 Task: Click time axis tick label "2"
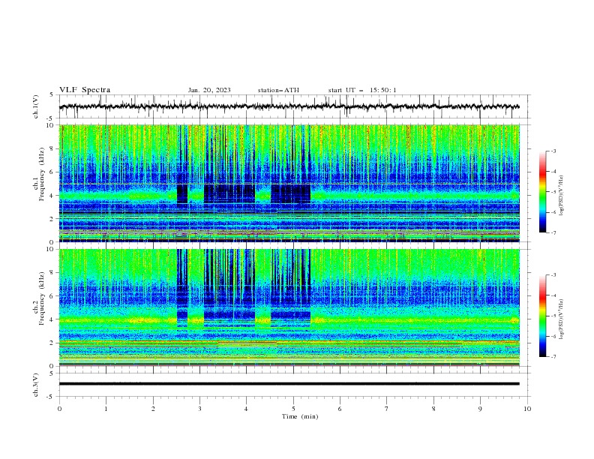pos(153,409)
